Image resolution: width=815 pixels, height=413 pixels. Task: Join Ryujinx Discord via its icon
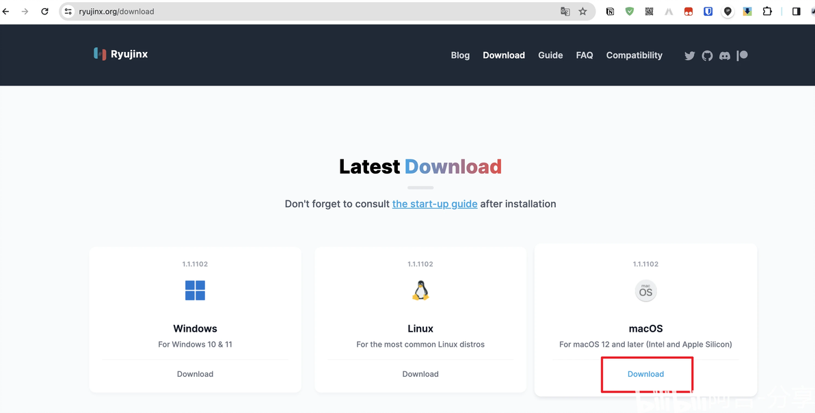pyautogui.click(x=725, y=55)
